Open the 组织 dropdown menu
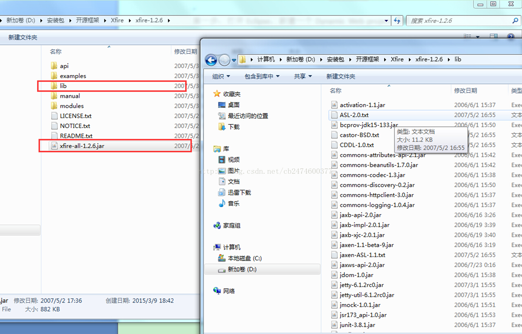522x334 pixels. (221, 76)
